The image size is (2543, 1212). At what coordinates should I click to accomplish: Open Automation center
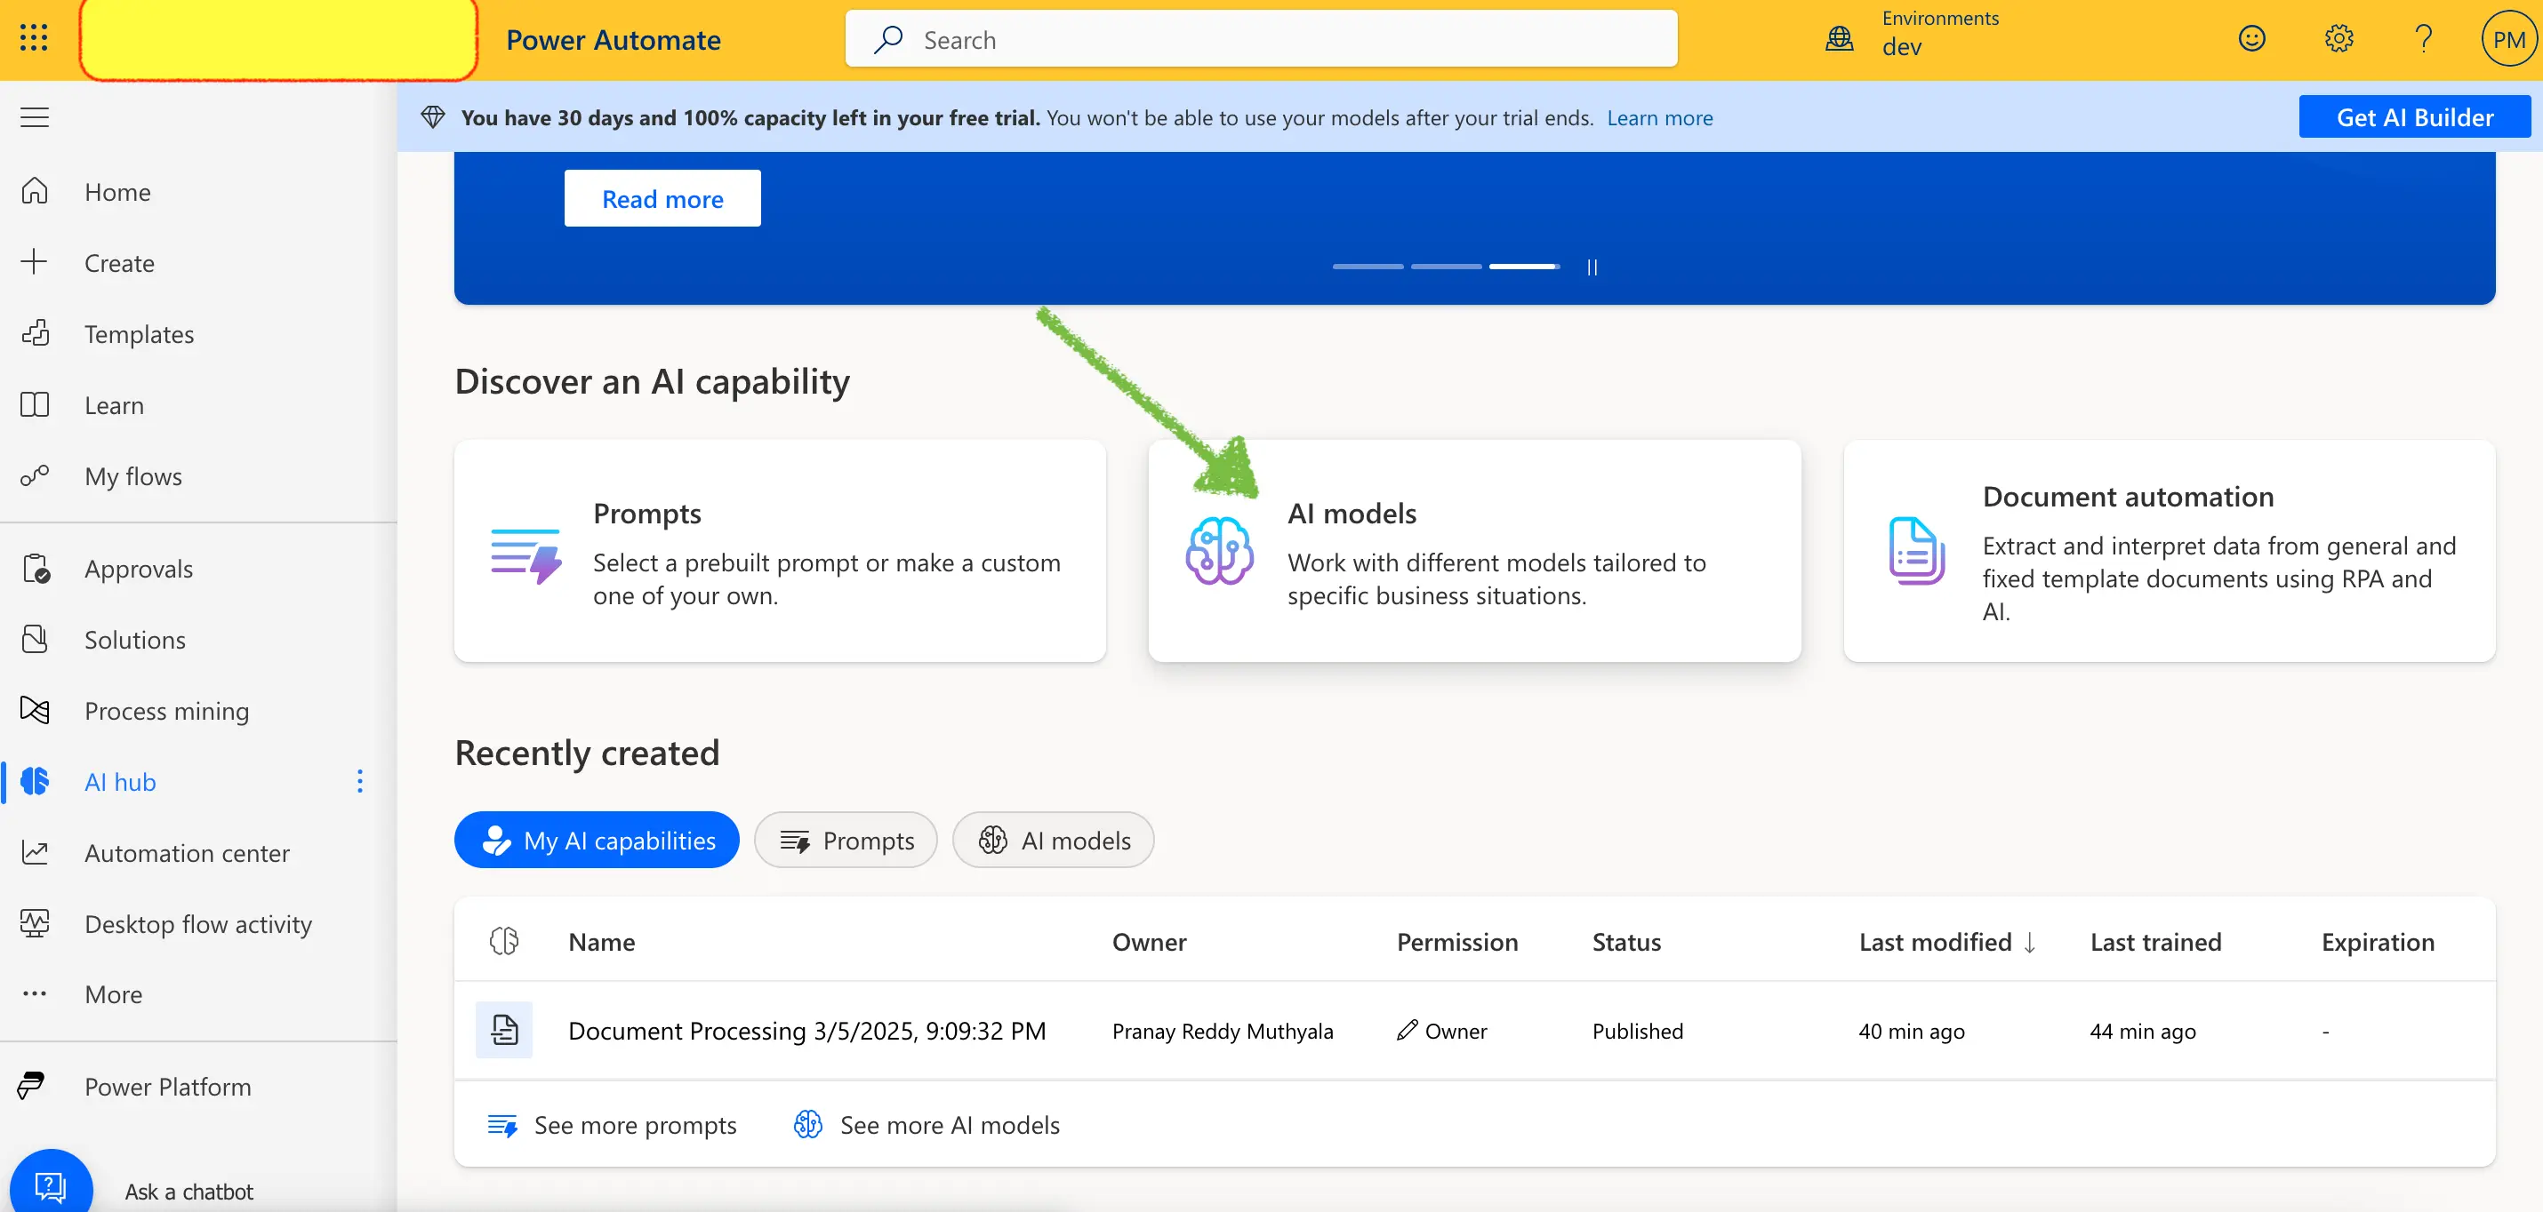click(x=187, y=852)
